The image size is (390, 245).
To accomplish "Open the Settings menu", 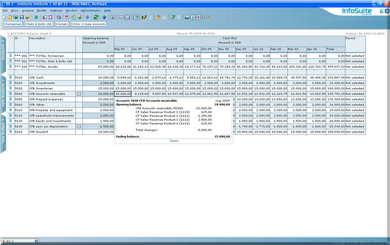I will click(56, 11).
